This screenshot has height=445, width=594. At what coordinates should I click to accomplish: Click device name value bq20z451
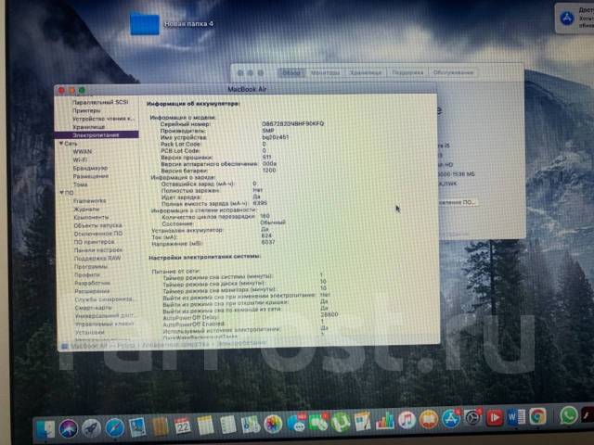pyautogui.click(x=276, y=137)
